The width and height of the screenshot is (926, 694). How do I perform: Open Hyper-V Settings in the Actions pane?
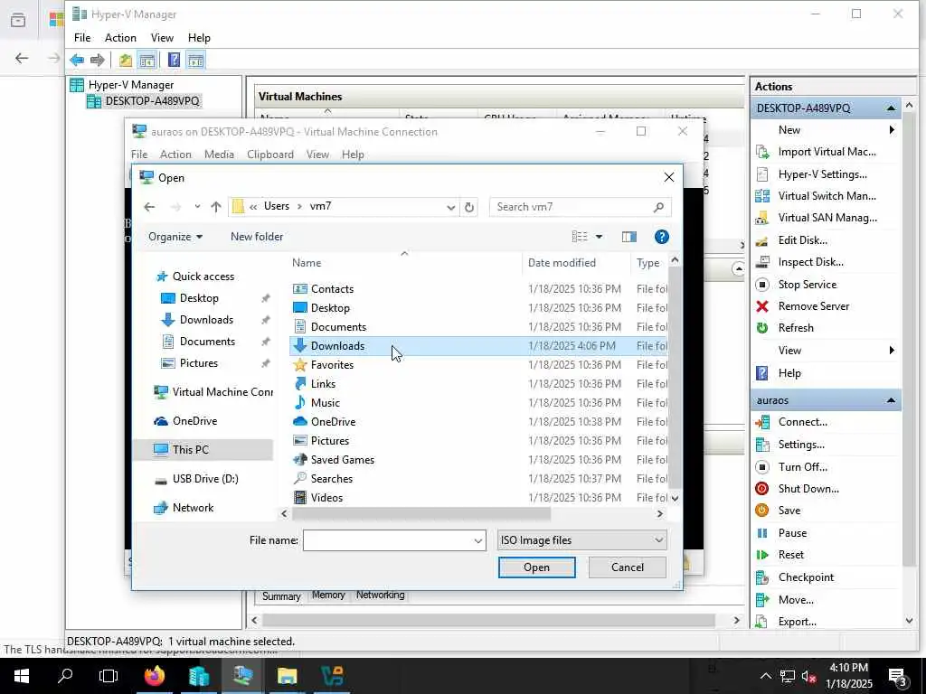click(x=822, y=174)
